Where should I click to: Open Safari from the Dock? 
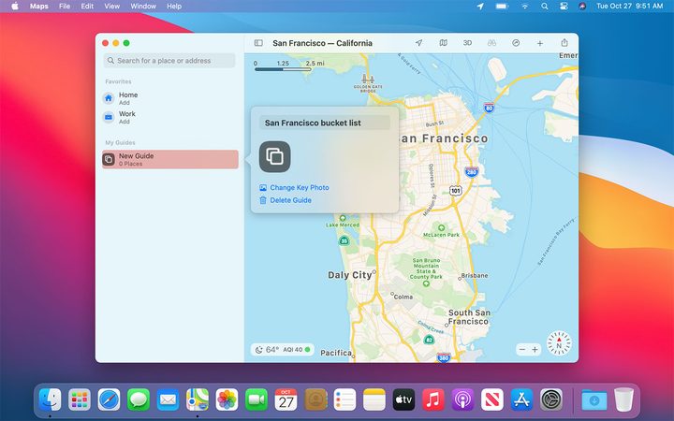(109, 399)
